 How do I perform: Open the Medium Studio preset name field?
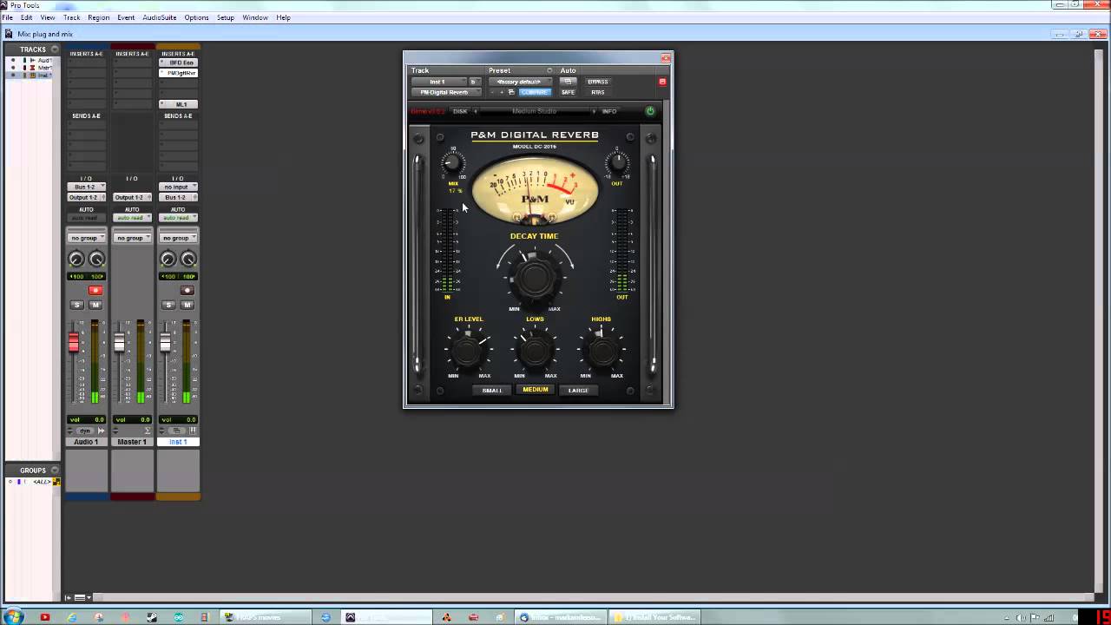pos(535,111)
